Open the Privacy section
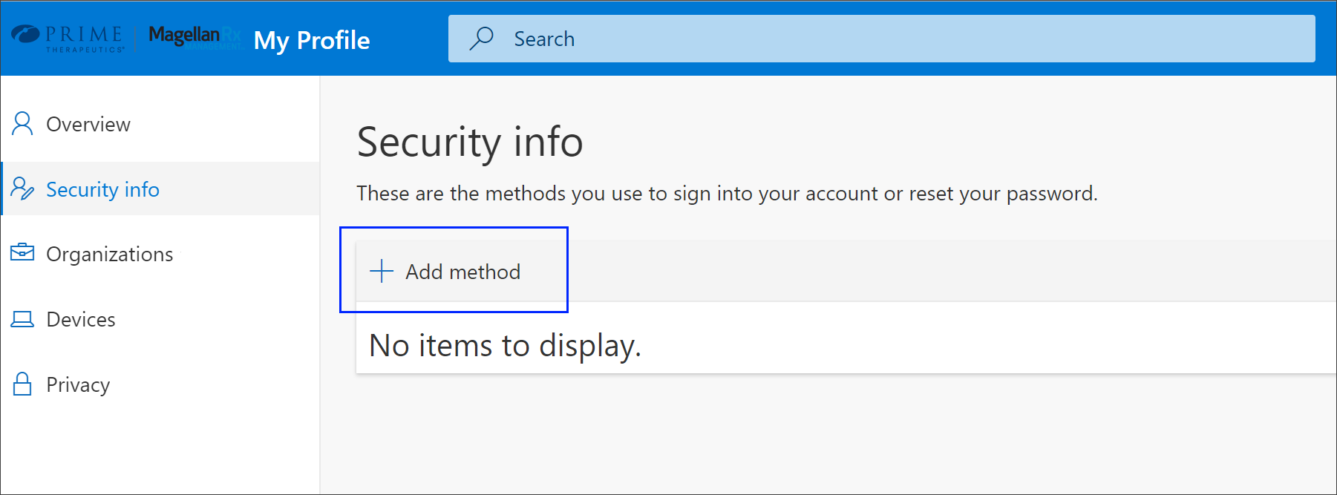This screenshot has width=1337, height=495. 160,384
